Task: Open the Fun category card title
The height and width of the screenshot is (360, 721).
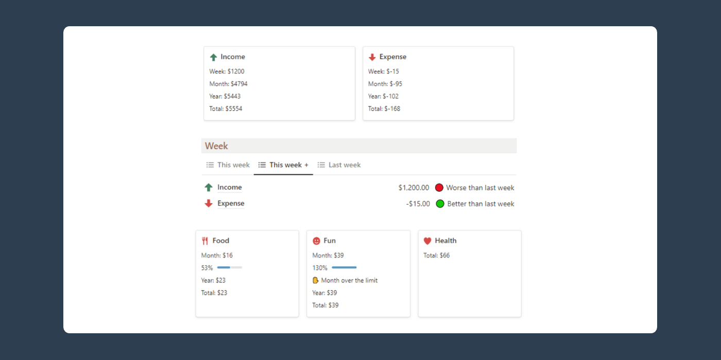Action: pos(330,241)
